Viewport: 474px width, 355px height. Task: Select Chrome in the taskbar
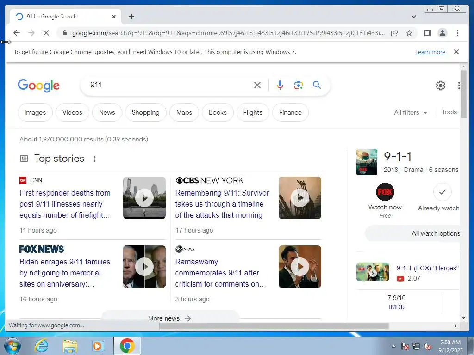(x=127, y=346)
